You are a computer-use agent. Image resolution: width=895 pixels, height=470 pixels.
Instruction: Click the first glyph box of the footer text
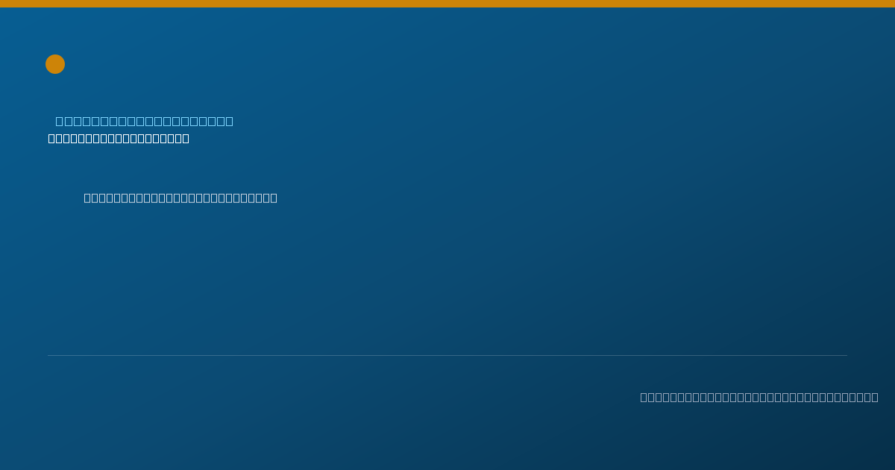pos(644,397)
